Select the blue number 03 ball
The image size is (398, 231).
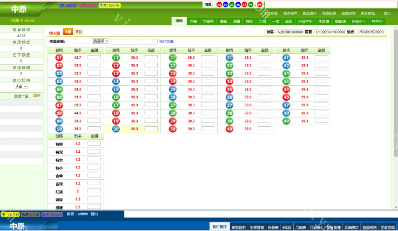(59, 73)
